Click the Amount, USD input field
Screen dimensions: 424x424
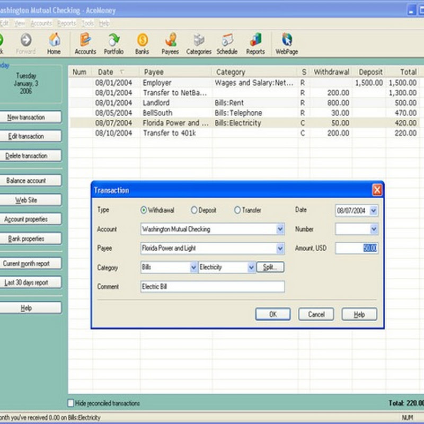point(357,248)
